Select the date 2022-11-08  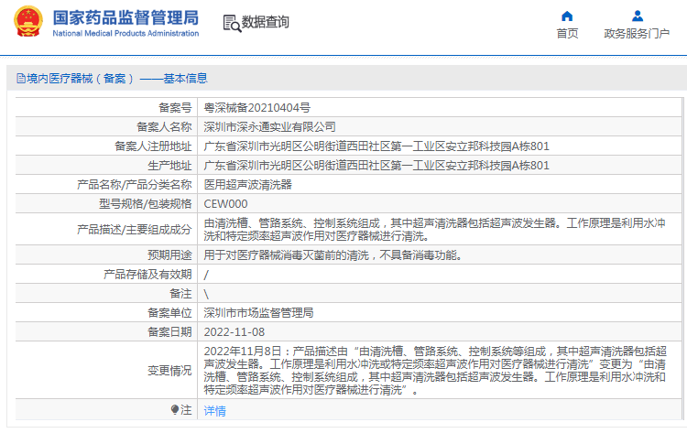[x=234, y=332]
